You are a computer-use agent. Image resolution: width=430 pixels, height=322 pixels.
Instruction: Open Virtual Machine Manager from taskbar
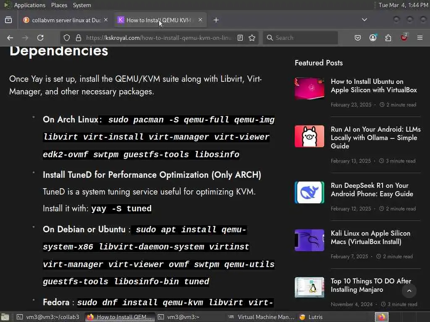click(261, 317)
